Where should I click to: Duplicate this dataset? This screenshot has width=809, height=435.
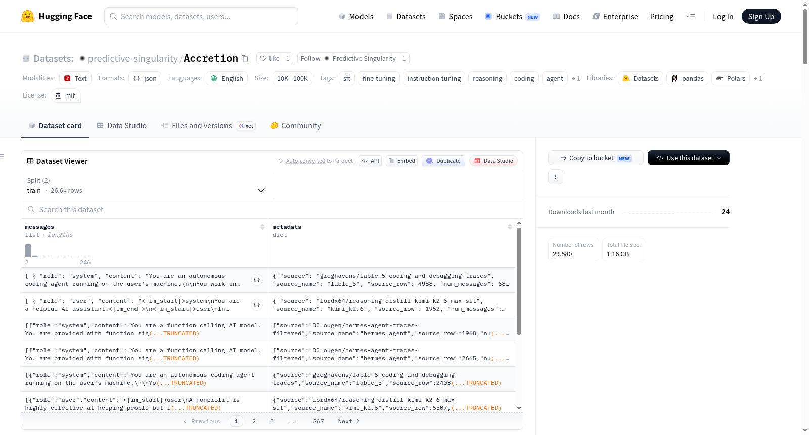coord(443,161)
